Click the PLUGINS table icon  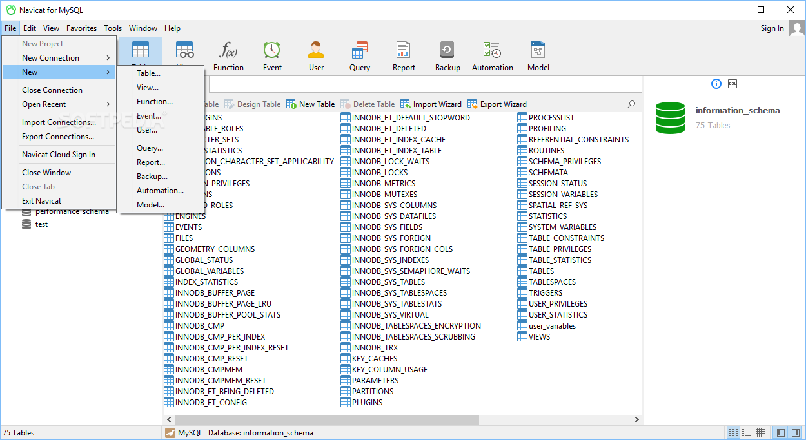click(346, 403)
